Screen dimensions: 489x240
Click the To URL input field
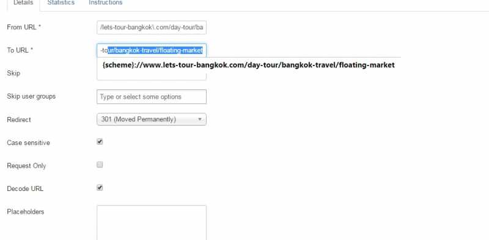pos(152,50)
